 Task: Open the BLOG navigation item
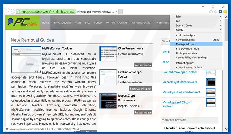[88, 23]
